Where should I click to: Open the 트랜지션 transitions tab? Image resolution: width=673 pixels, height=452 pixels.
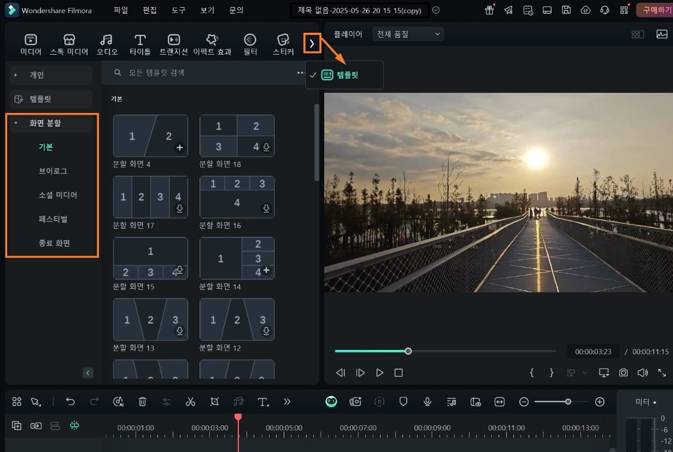point(173,44)
